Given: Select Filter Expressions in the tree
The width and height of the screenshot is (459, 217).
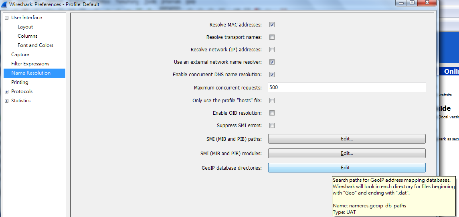Looking at the screenshot, I should (x=30, y=64).
